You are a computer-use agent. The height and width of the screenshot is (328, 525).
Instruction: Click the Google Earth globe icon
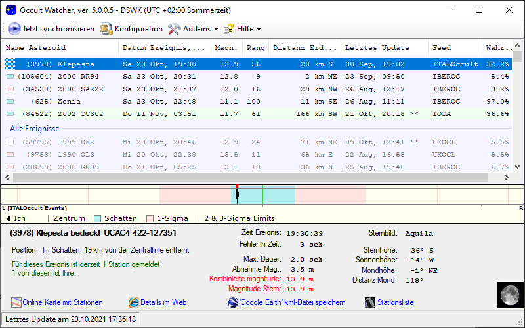point(233,302)
